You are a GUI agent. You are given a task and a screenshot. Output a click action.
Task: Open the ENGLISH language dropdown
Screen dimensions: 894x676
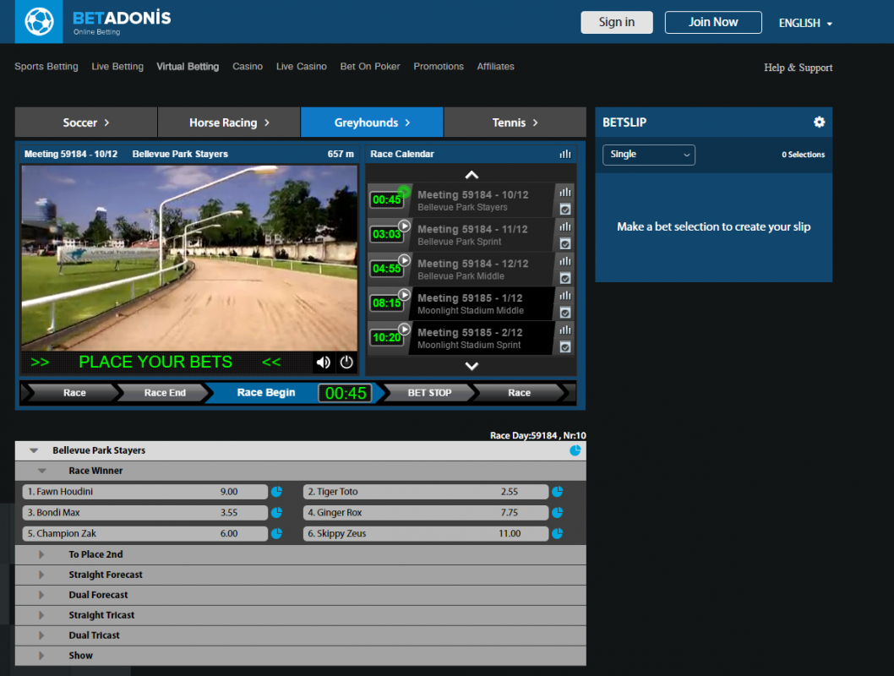point(805,23)
